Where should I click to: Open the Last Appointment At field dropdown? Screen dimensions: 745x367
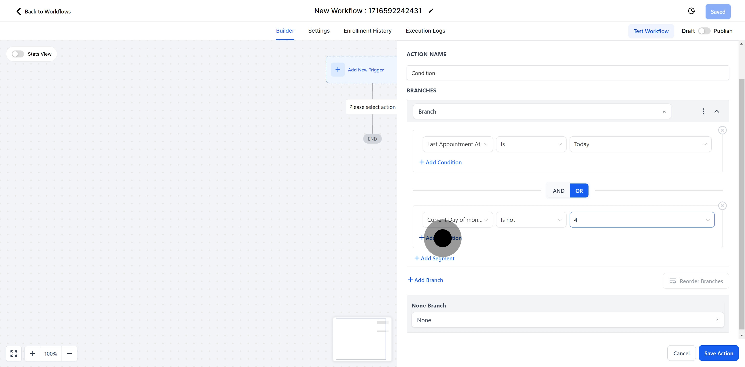[458, 144]
